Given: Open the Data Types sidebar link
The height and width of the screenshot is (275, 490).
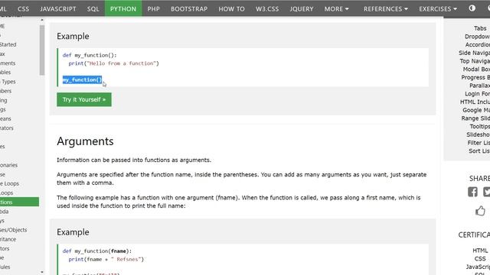Looking at the screenshot, I should click(x=8, y=82).
